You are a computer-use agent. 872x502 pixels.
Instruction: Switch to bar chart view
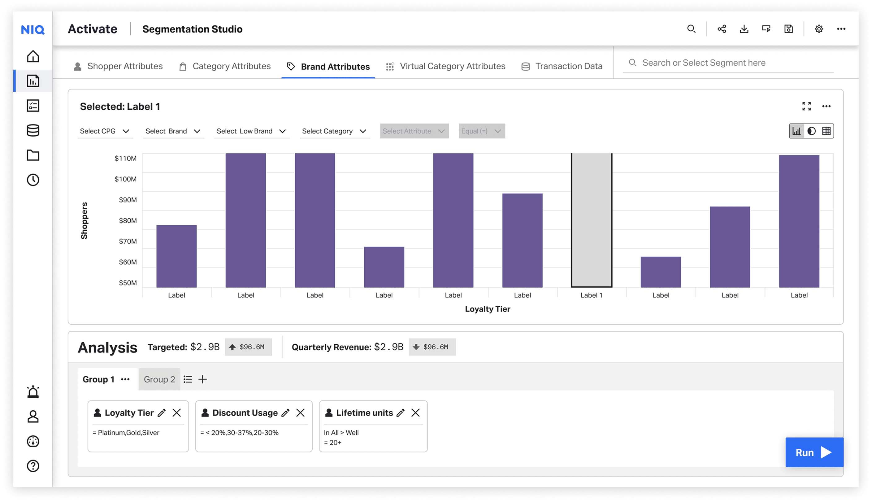pyautogui.click(x=796, y=131)
